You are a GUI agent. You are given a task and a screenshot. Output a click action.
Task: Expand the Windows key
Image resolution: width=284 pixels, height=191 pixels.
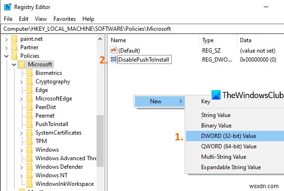point(22,150)
